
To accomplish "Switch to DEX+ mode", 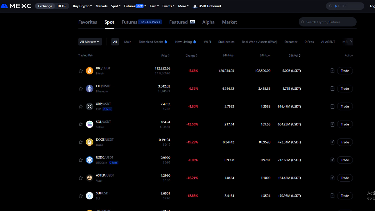I will (62, 6).
